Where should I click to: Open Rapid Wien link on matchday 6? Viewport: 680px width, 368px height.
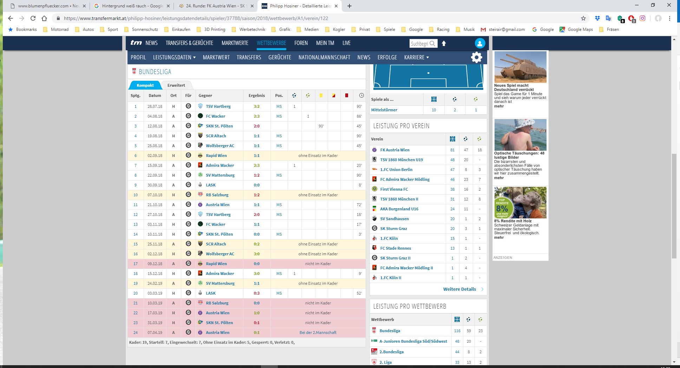coord(216,156)
